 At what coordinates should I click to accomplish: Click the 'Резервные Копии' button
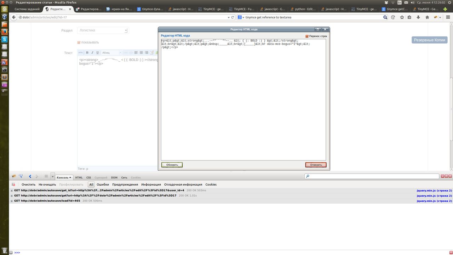(x=430, y=40)
